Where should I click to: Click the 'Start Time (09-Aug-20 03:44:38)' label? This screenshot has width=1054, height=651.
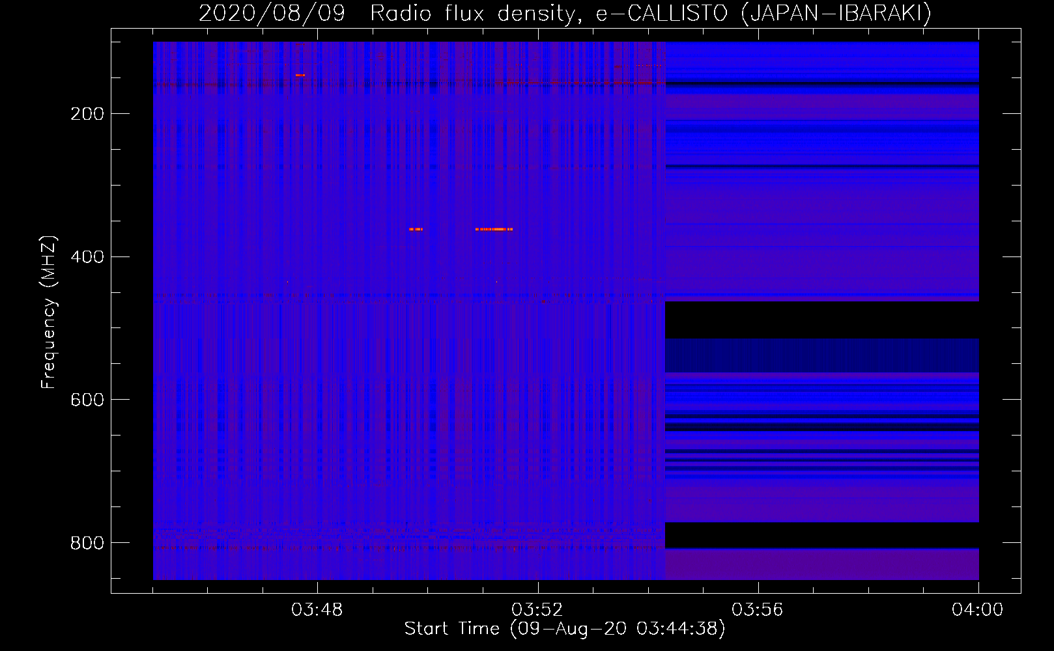tap(565, 629)
